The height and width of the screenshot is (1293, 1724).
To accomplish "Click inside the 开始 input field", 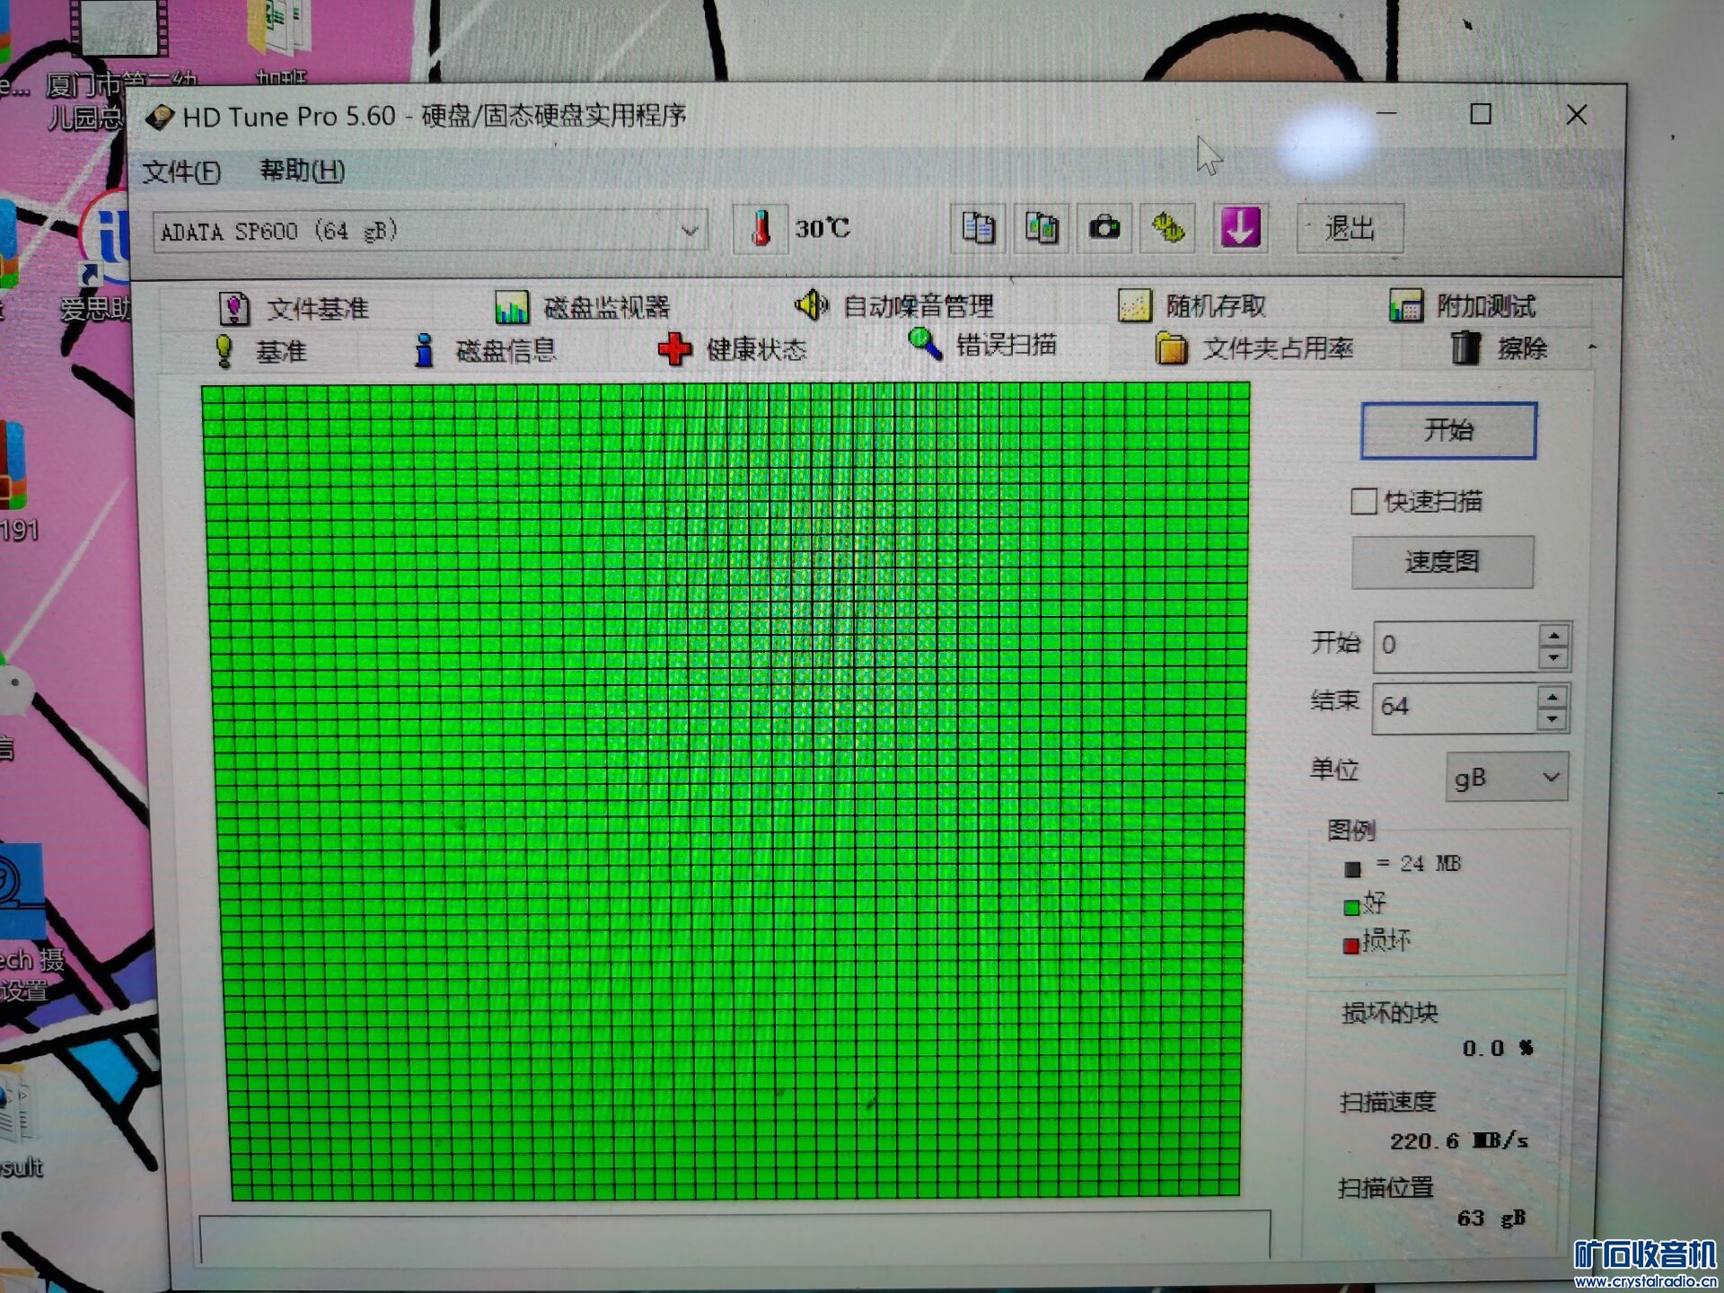I will tap(1455, 646).
